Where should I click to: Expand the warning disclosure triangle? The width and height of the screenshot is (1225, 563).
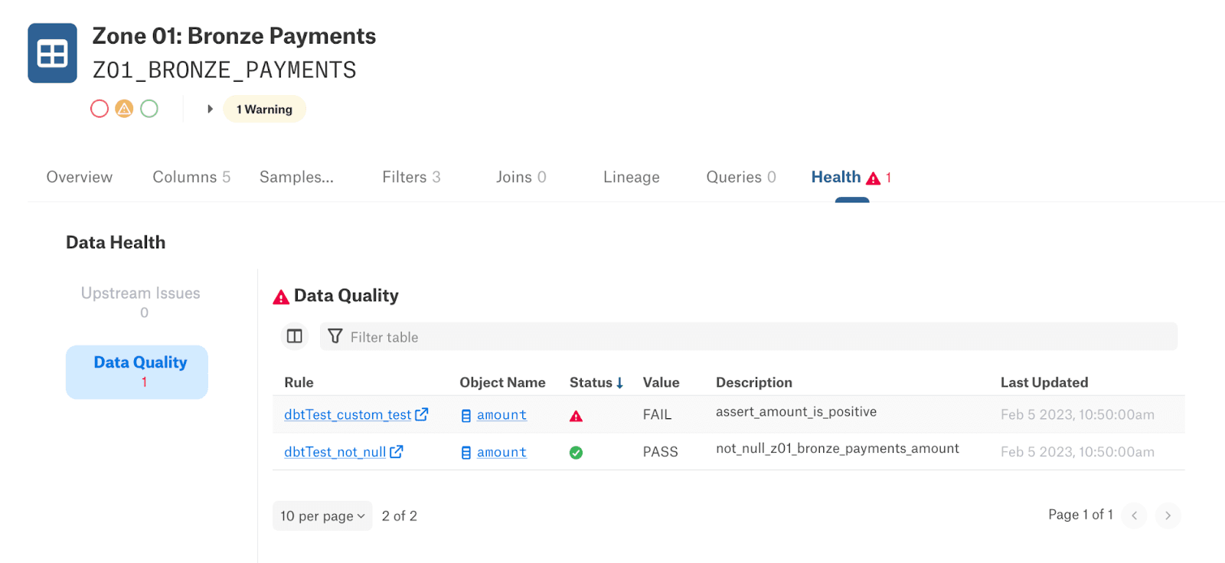[x=210, y=109]
